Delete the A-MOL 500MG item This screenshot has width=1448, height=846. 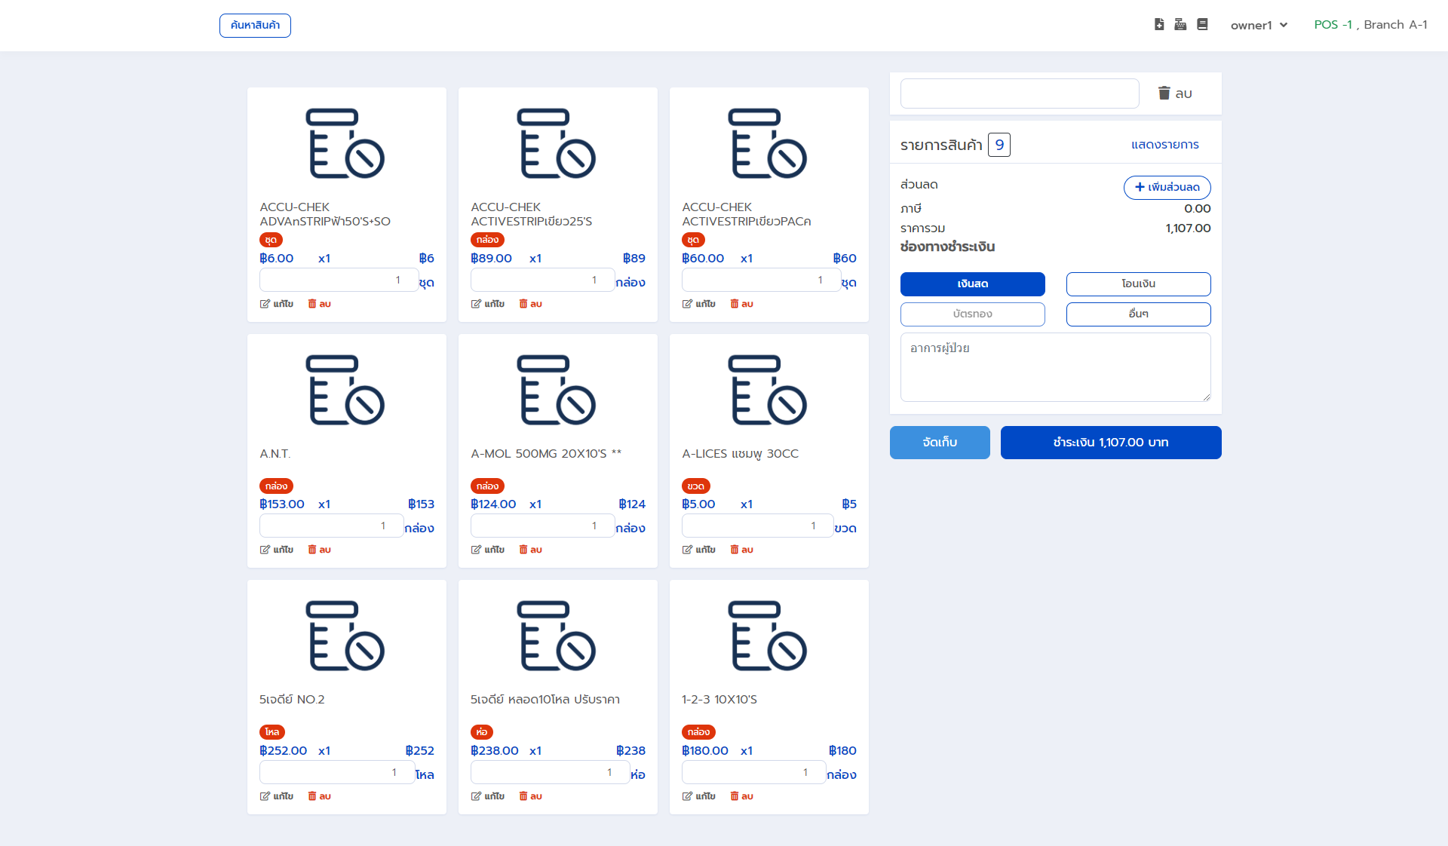pos(531,550)
